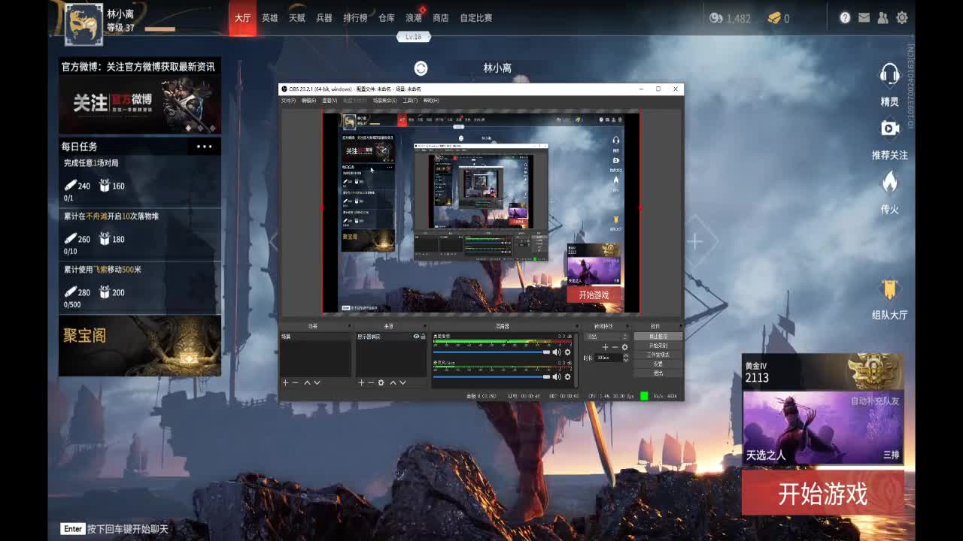Click the silver coin currency icon
This screenshot has width=963, height=541.
pos(715,17)
